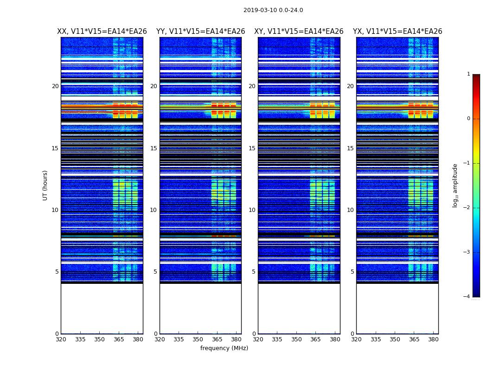Click the colorbar tick label −2
The height and width of the screenshot is (371, 487).
pyautogui.click(x=468, y=208)
